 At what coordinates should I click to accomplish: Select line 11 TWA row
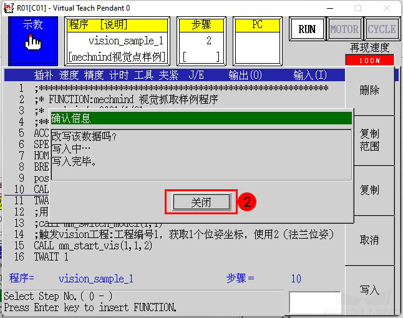41,201
